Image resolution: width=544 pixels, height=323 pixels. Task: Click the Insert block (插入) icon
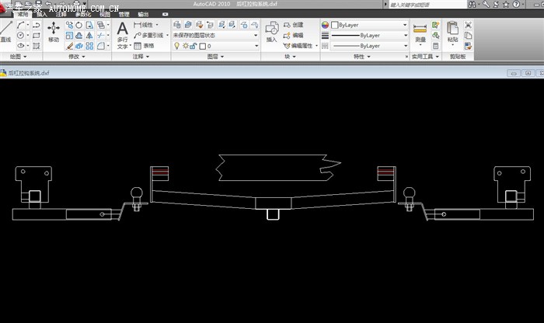[271, 31]
